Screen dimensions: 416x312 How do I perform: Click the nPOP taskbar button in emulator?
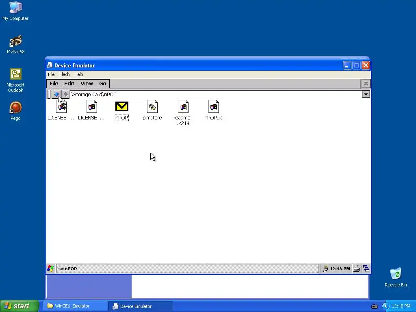click(187, 269)
